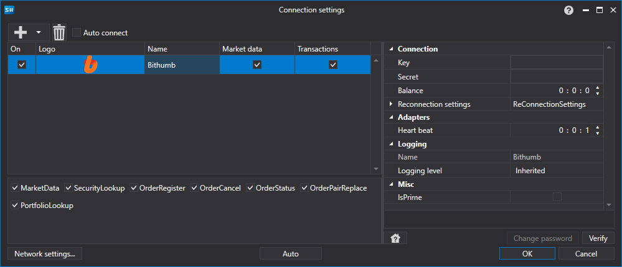The width and height of the screenshot is (622, 267).
Task: Click the S# application logo icon
Action: (x=9, y=10)
